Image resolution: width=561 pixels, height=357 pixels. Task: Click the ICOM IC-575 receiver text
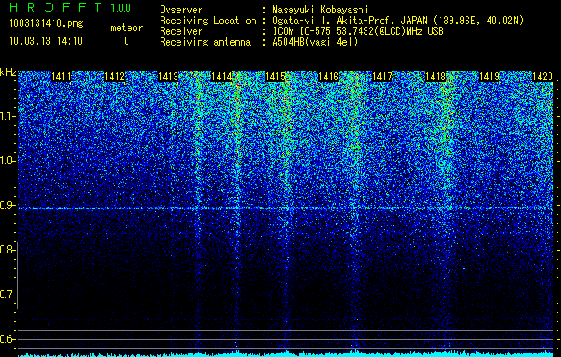358,31
